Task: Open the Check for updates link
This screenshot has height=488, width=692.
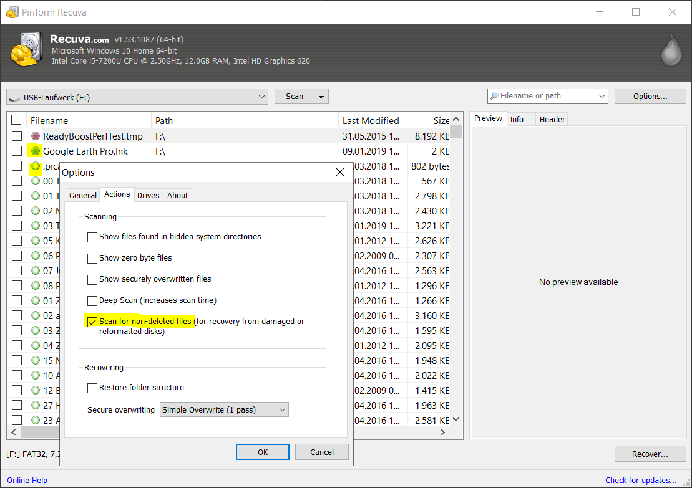Action: click(641, 480)
